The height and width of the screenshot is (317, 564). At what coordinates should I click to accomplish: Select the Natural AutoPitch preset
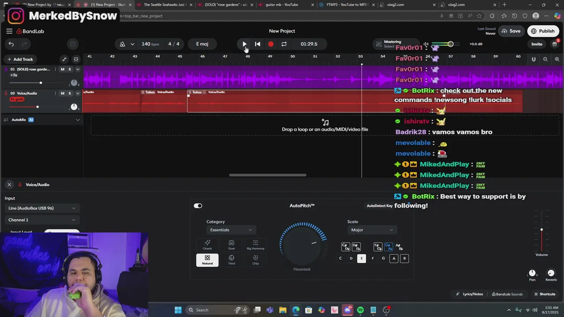pyautogui.click(x=207, y=260)
